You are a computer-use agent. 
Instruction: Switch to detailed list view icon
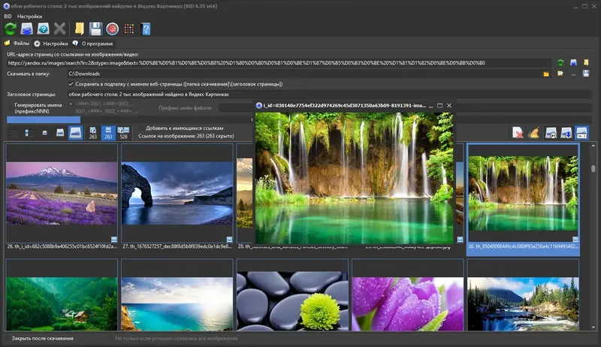click(x=29, y=133)
